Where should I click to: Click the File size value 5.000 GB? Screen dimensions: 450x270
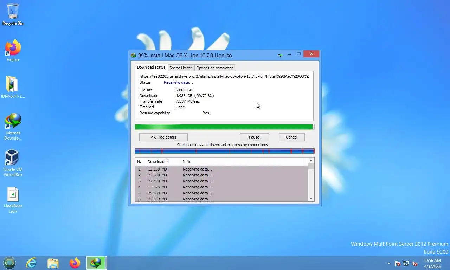tap(184, 90)
